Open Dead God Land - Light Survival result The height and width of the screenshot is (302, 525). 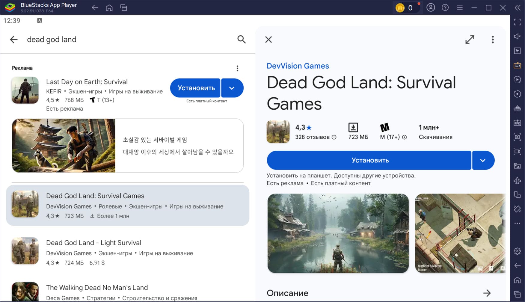pyautogui.click(x=128, y=252)
